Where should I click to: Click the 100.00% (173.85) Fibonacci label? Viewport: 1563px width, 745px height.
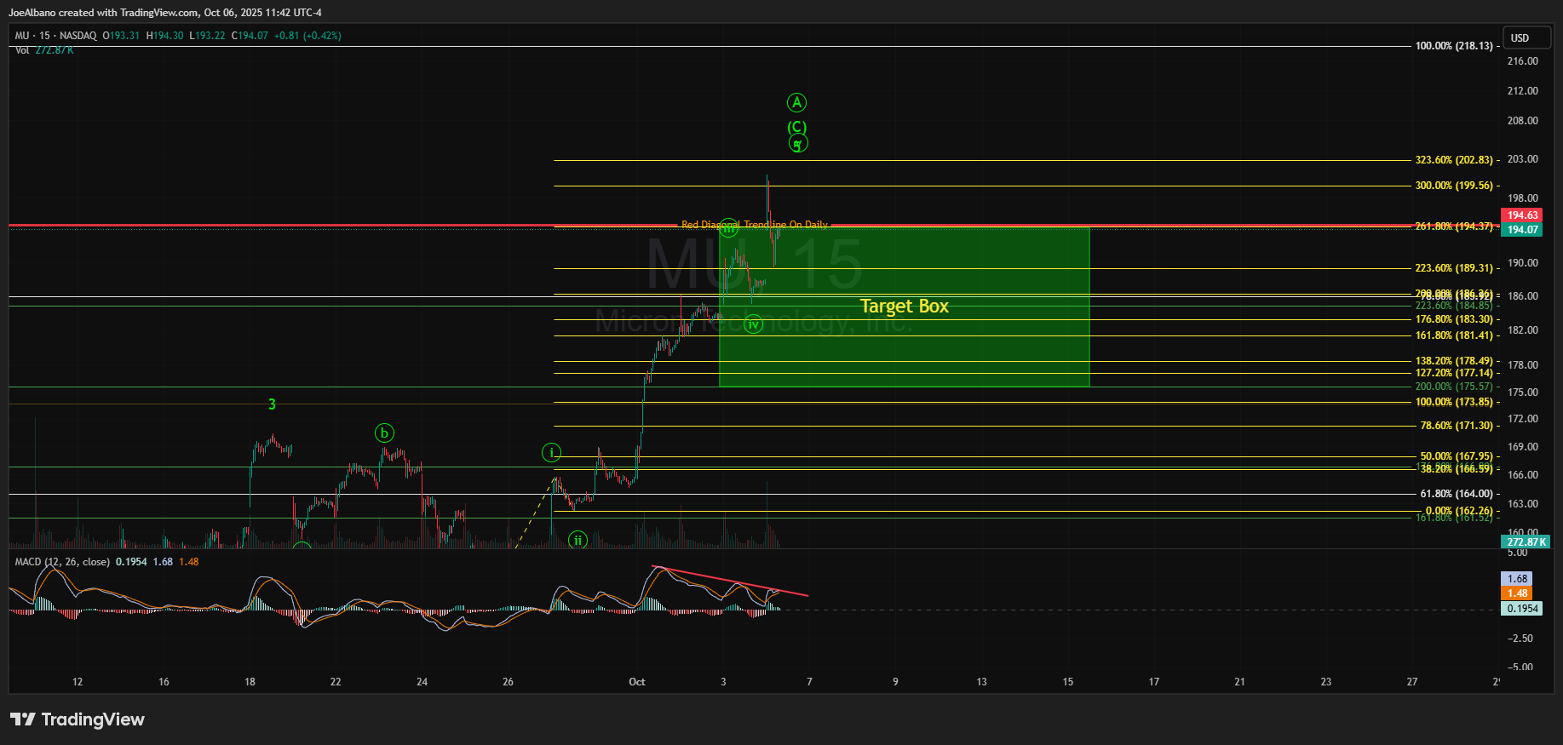coord(1454,402)
